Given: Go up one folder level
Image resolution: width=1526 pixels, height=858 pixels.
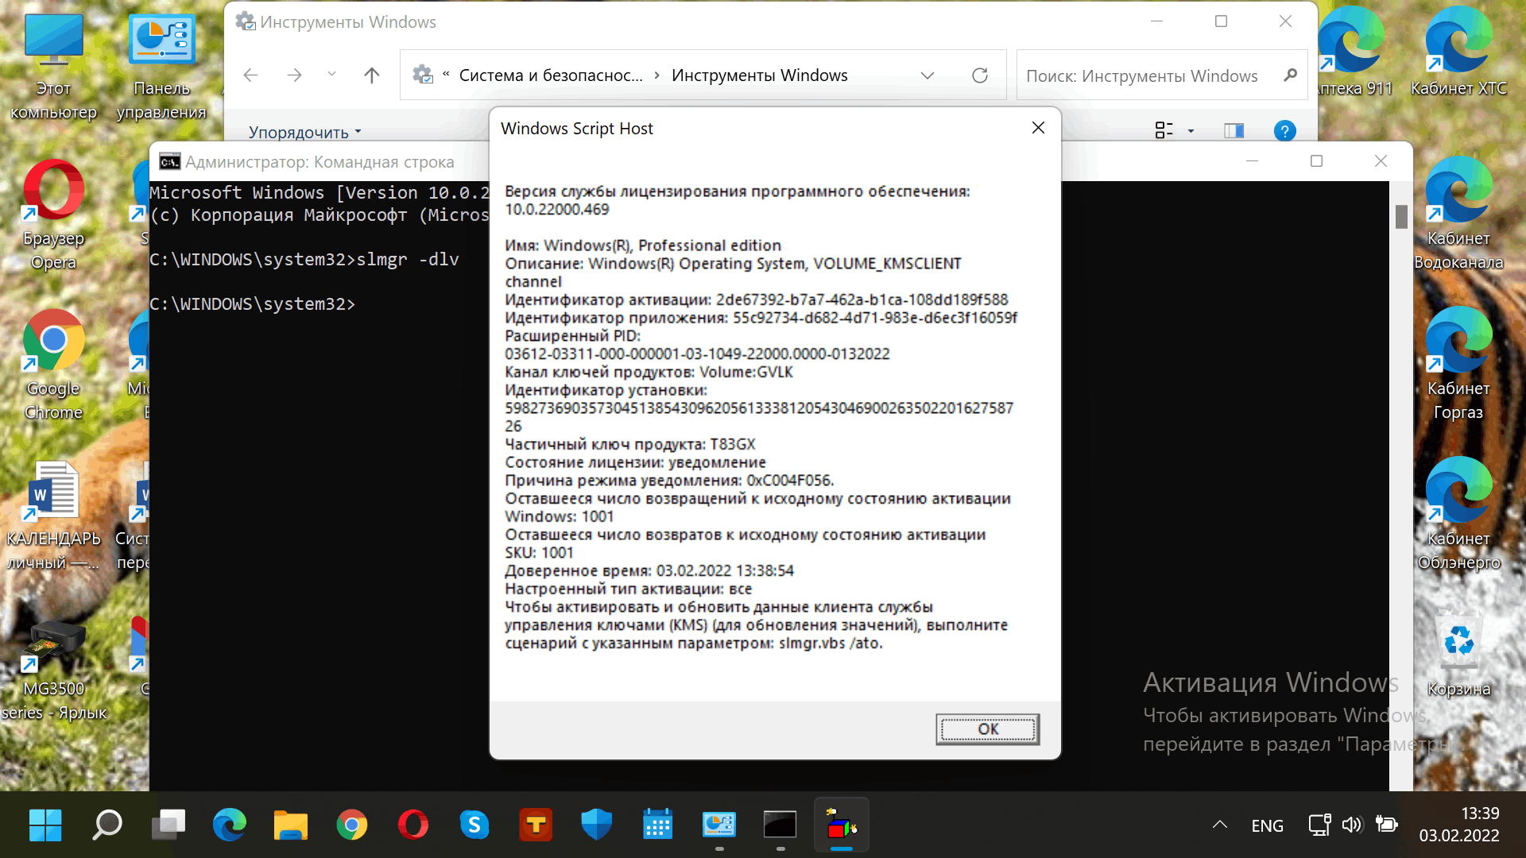Looking at the screenshot, I should coord(371,75).
